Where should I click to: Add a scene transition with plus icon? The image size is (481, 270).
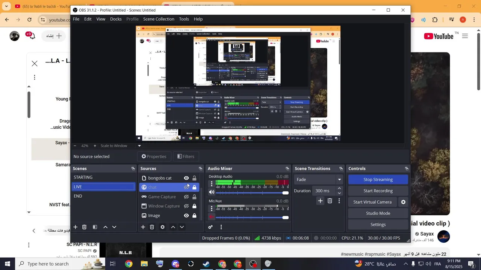click(320, 201)
